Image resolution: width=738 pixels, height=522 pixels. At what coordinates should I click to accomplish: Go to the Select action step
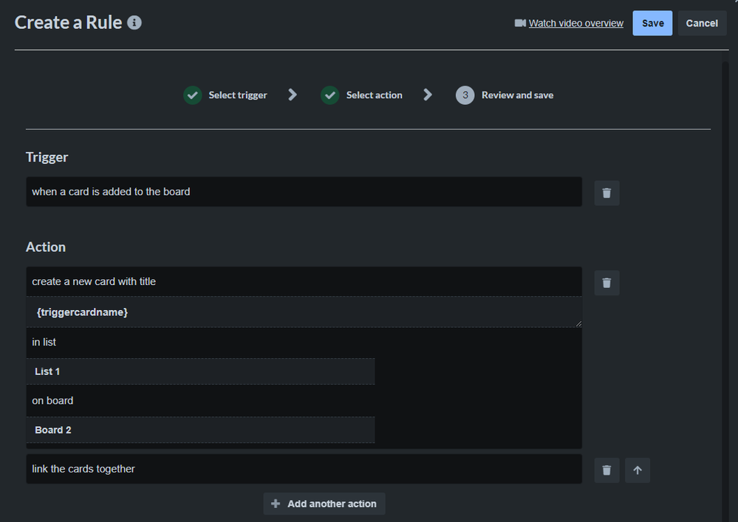tap(375, 95)
